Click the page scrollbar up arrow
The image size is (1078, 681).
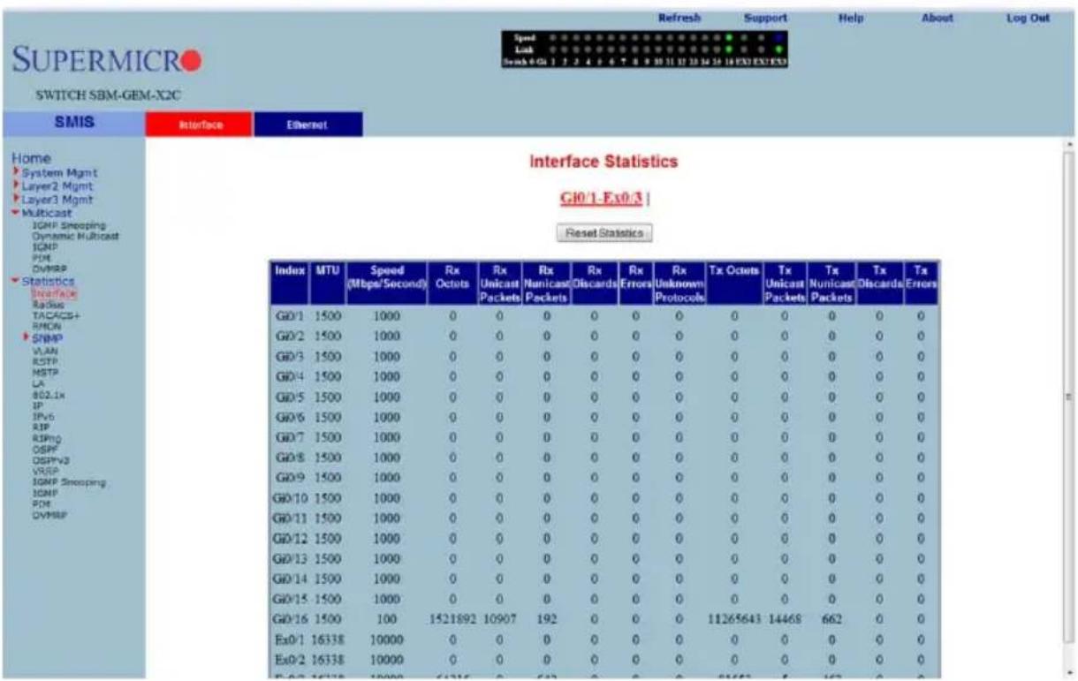click(x=1069, y=143)
